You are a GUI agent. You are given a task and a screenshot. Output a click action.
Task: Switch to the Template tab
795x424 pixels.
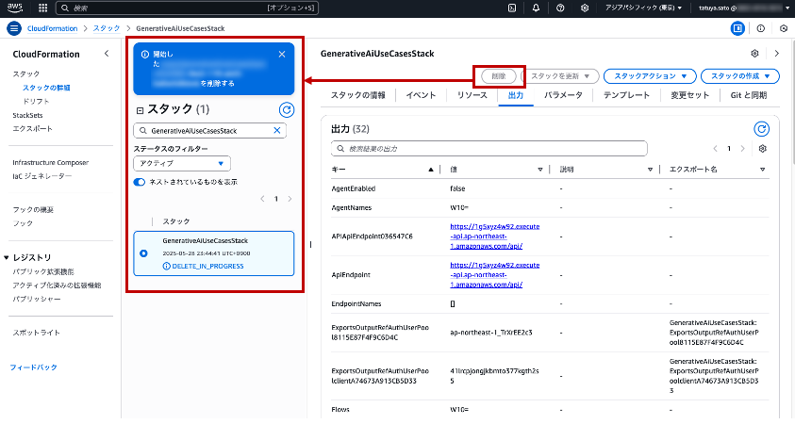[x=626, y=95]
